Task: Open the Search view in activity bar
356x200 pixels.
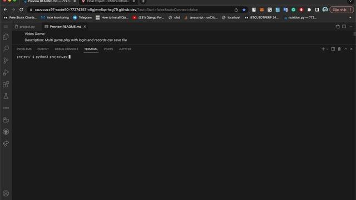Action: tap(6, 48)
